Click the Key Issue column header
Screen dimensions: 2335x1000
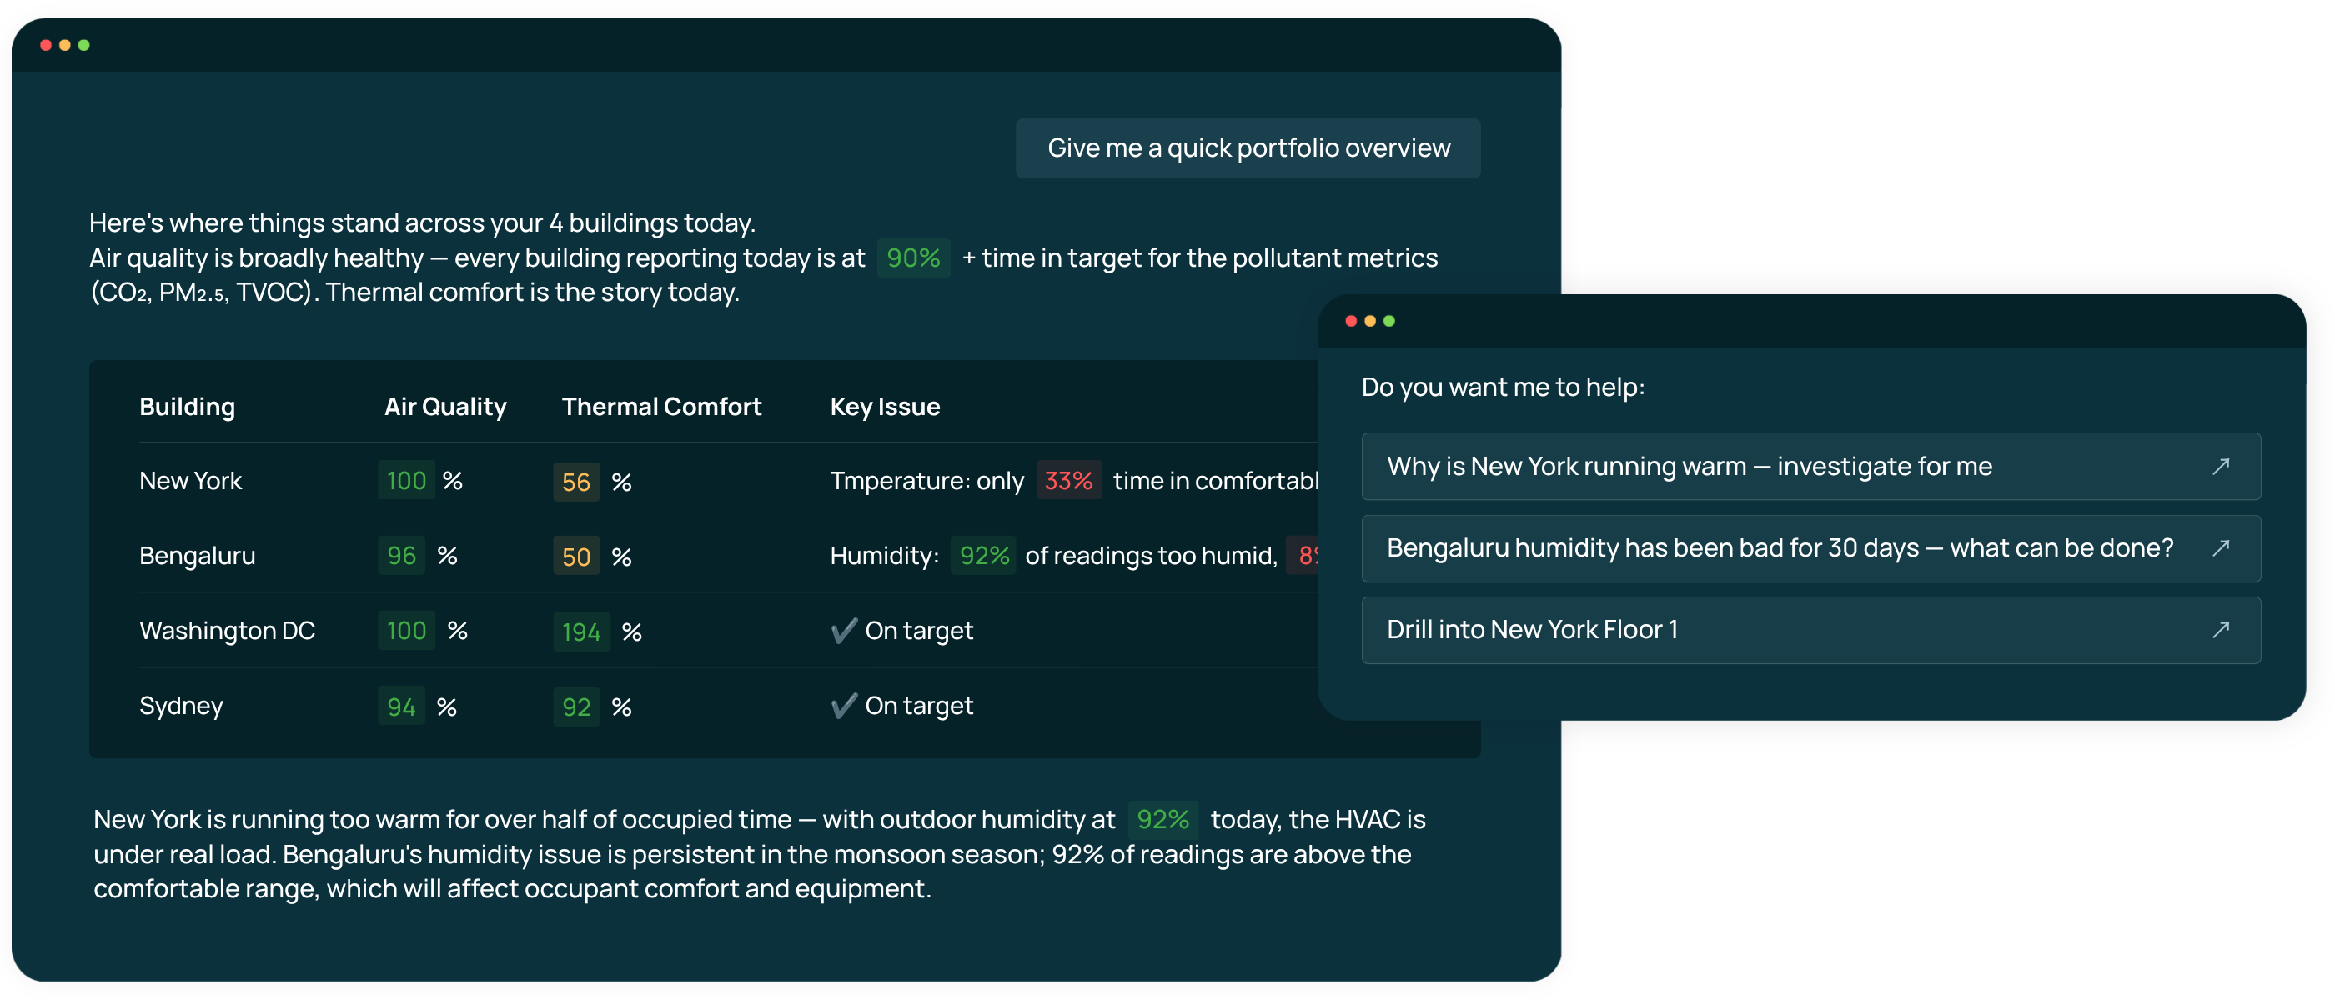(x=885, y=407)
